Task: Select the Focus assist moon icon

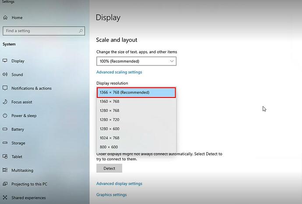Action: (5, 102)
